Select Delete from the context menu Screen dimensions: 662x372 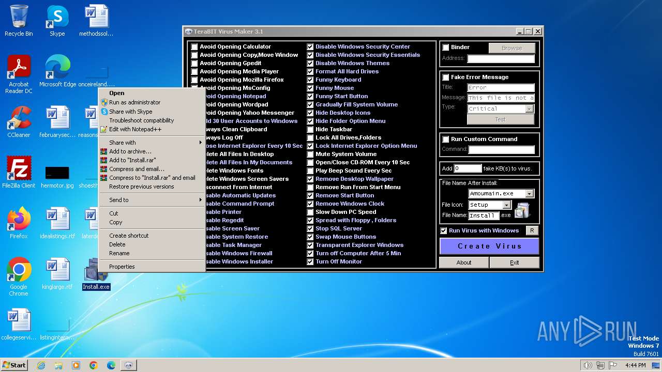pyautogui.click(x=153, y=244)
